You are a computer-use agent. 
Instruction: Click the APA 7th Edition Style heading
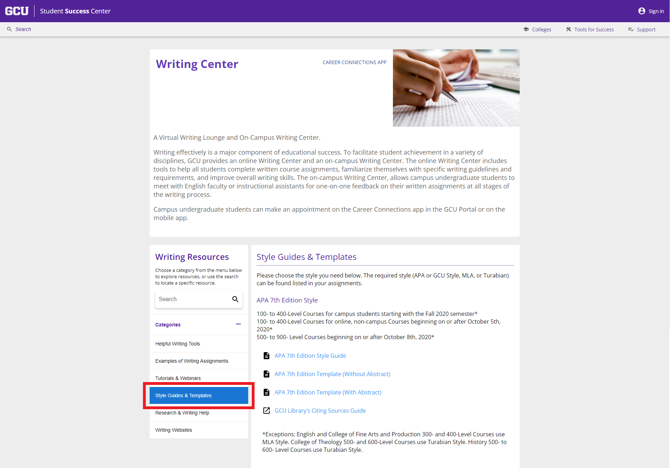(x=287, y=300)
